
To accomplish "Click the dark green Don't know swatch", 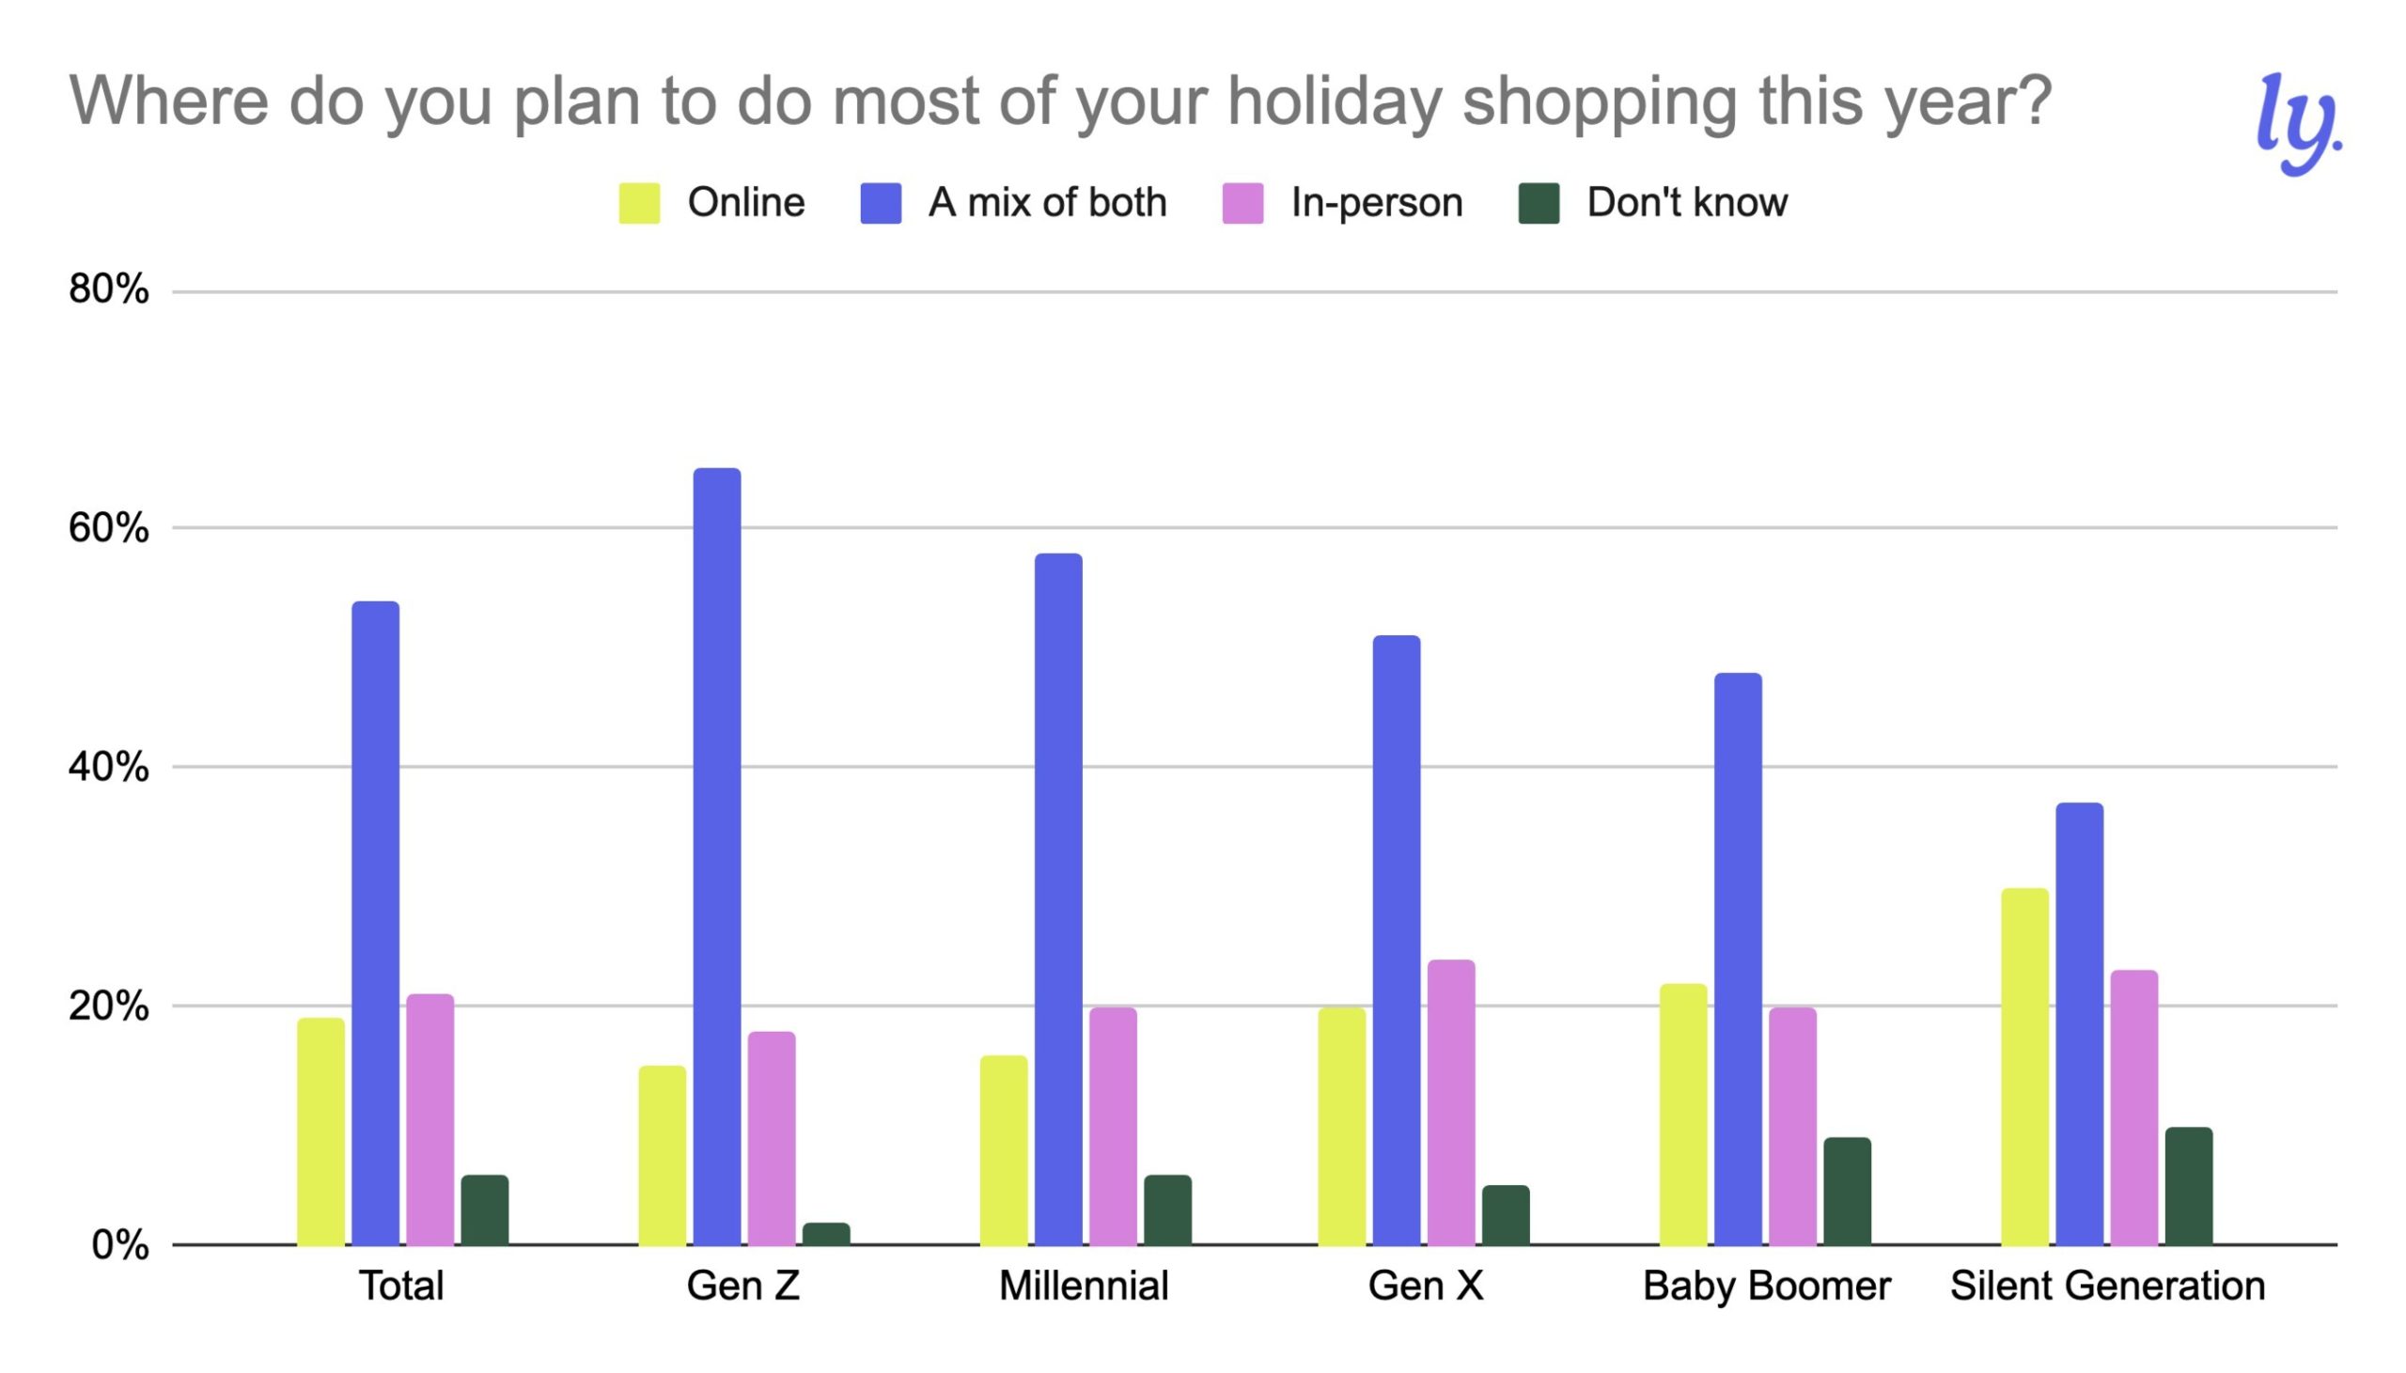I will coord(1539,203).
